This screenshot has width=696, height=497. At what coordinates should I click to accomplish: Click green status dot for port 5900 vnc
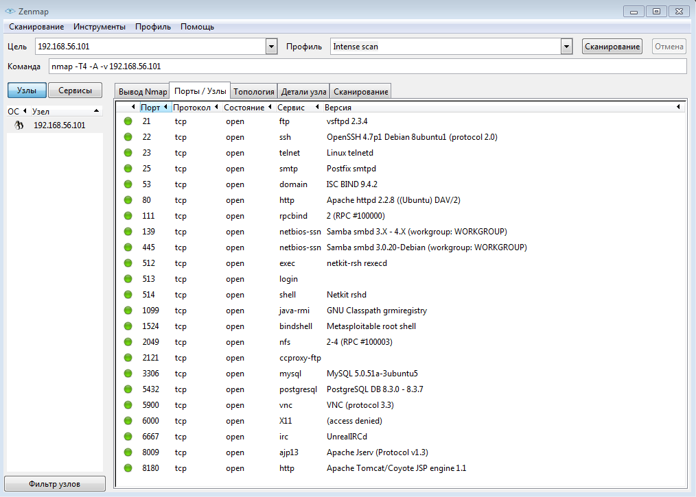pyautogui.click(x=128, y=404)
